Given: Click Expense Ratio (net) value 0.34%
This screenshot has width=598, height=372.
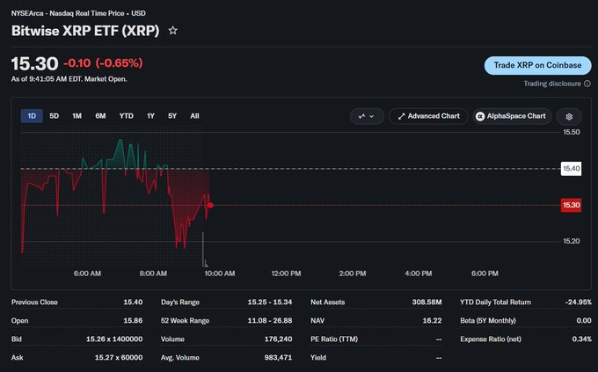Looking at the screenshot, I should click(x=582, y=339).
